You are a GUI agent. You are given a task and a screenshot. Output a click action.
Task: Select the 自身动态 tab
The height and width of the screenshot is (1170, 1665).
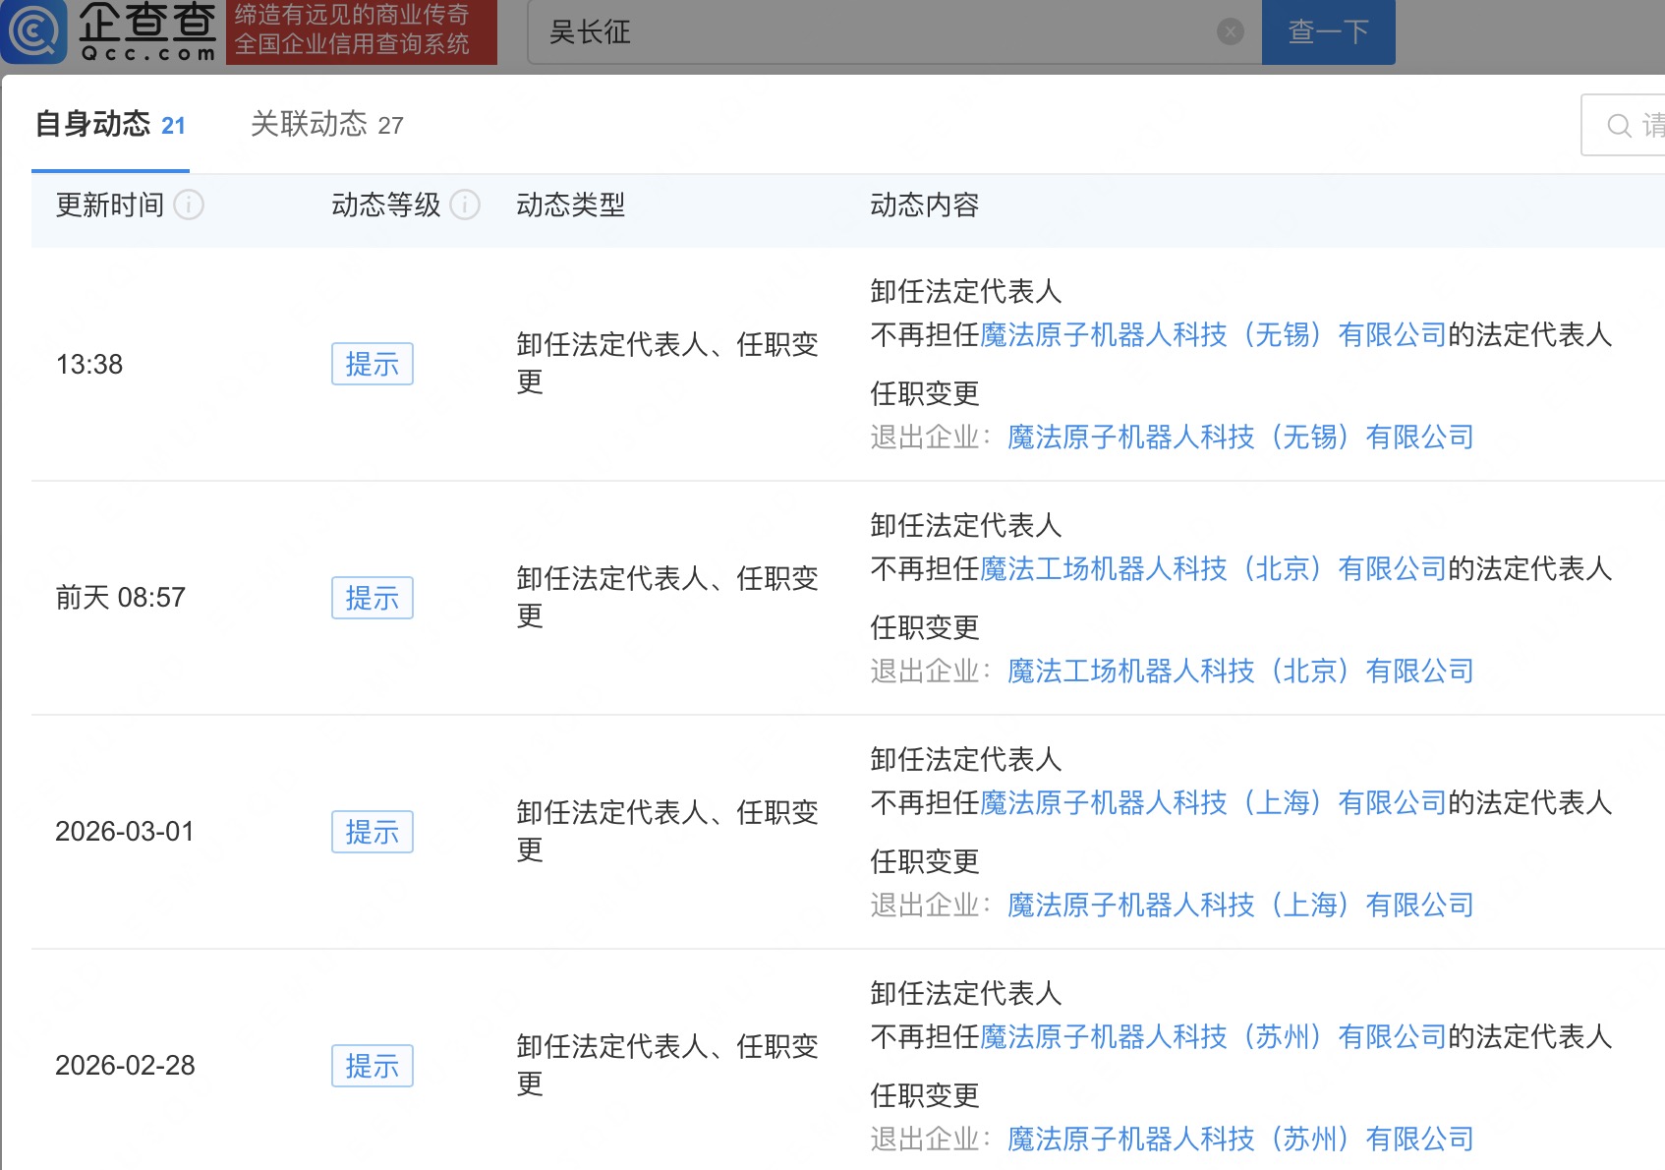(110, 125)
